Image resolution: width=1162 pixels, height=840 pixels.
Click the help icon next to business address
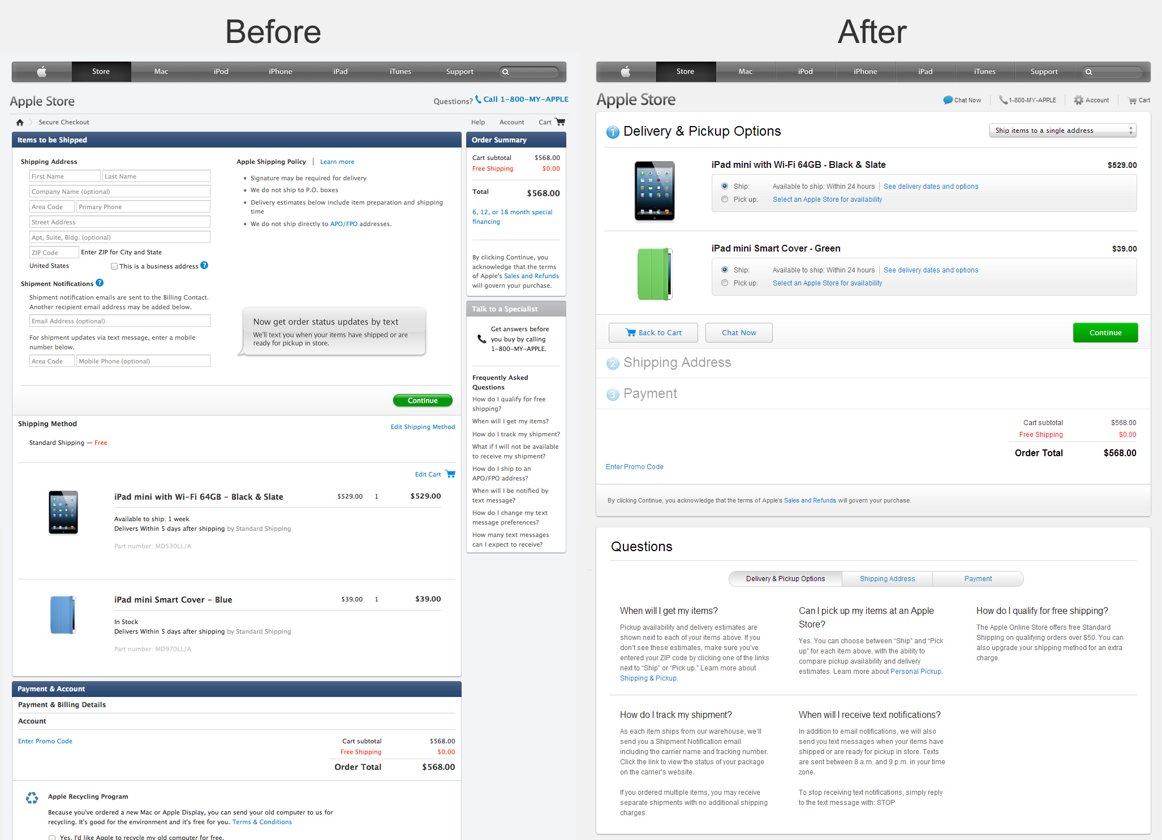click(x=204, y=265)
